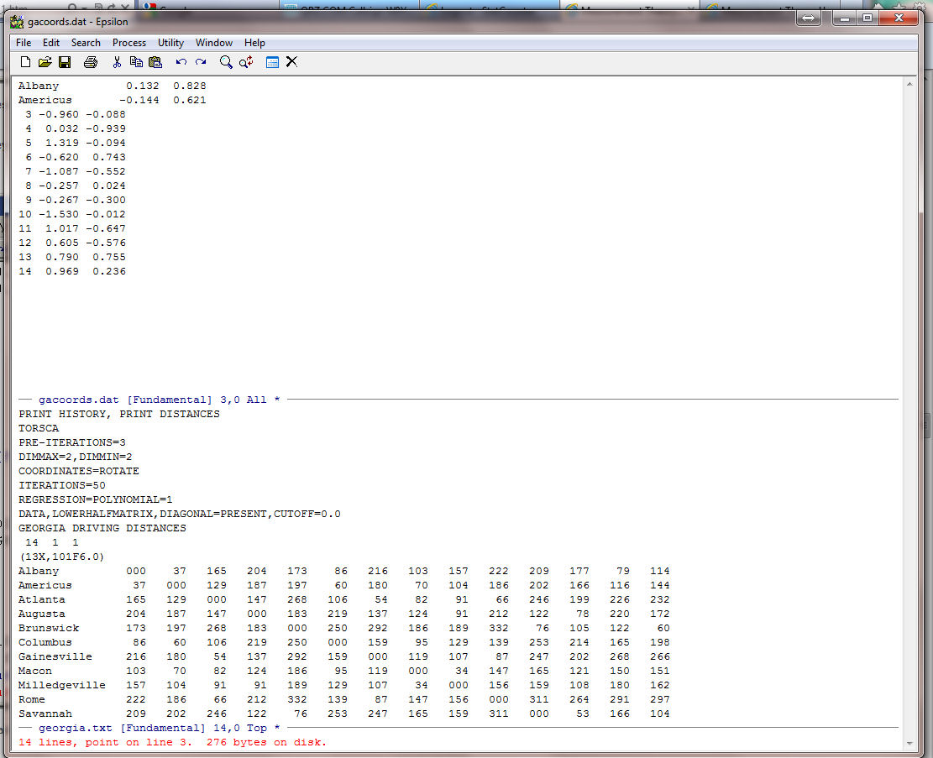This screenshot has width=933, height=758.
Task: Expand the Utility menu
Action: coord(170,43)
